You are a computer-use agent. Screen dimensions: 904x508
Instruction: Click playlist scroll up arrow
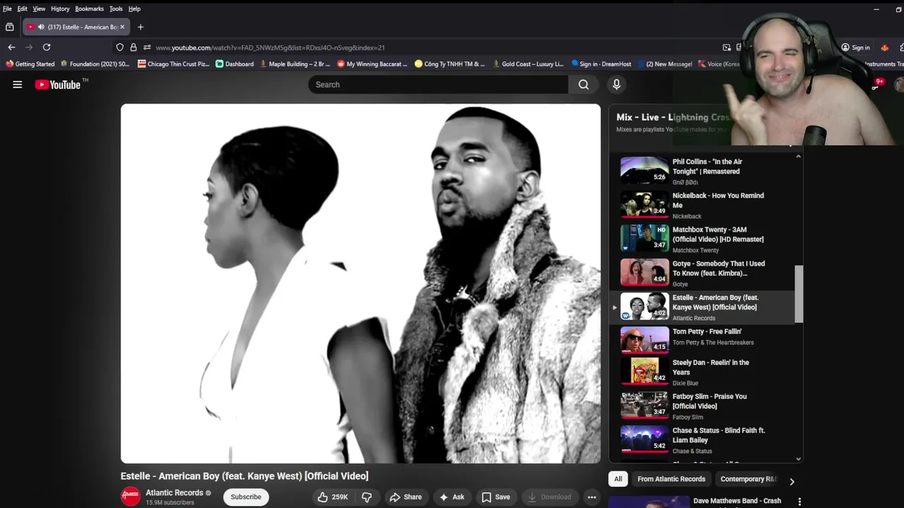(799, 157)
